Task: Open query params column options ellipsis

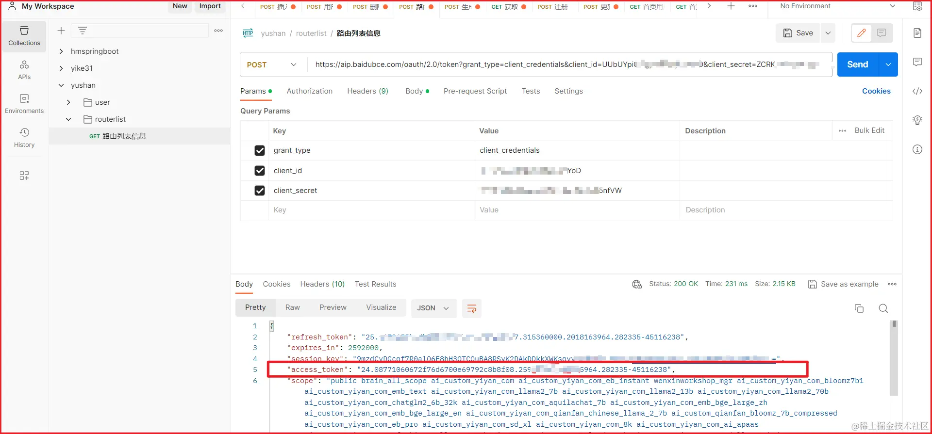Action: point(842,130)
